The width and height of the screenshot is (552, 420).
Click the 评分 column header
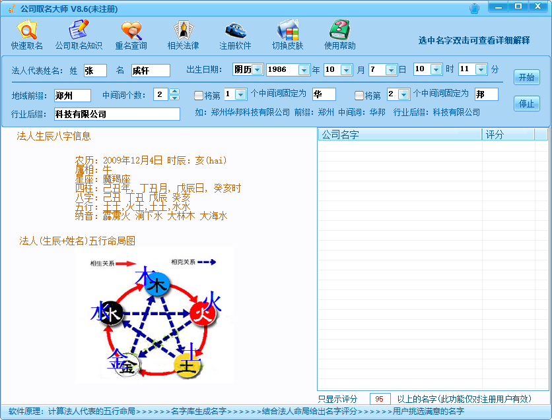508,135
